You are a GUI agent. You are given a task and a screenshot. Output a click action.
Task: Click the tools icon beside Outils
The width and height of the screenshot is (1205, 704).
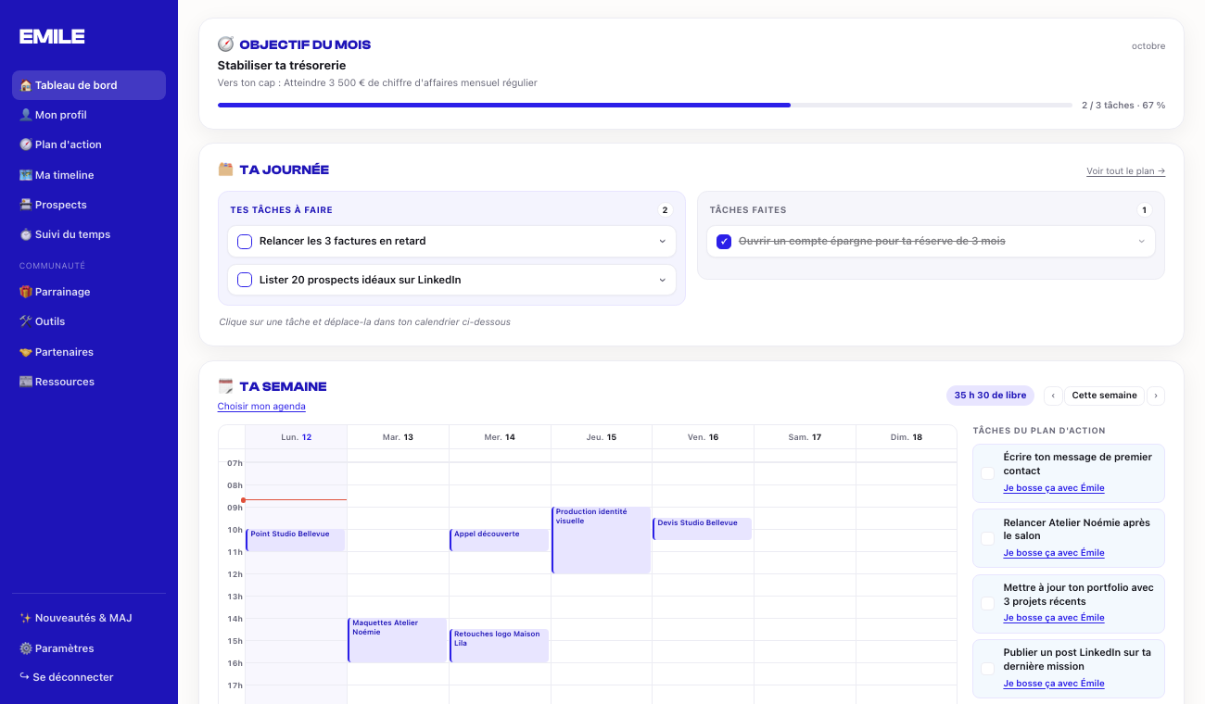[x=26, y=321]
